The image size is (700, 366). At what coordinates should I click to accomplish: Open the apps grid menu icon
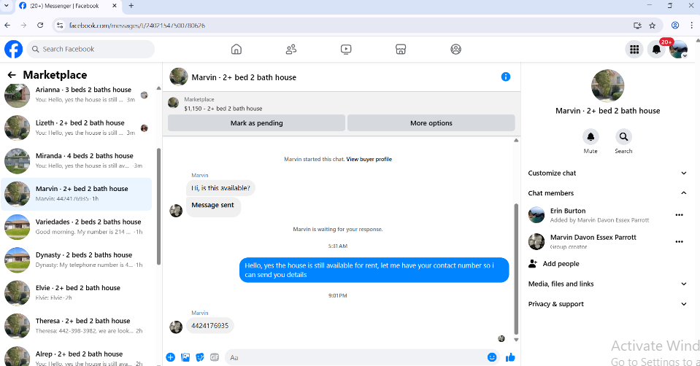point(634,49)
